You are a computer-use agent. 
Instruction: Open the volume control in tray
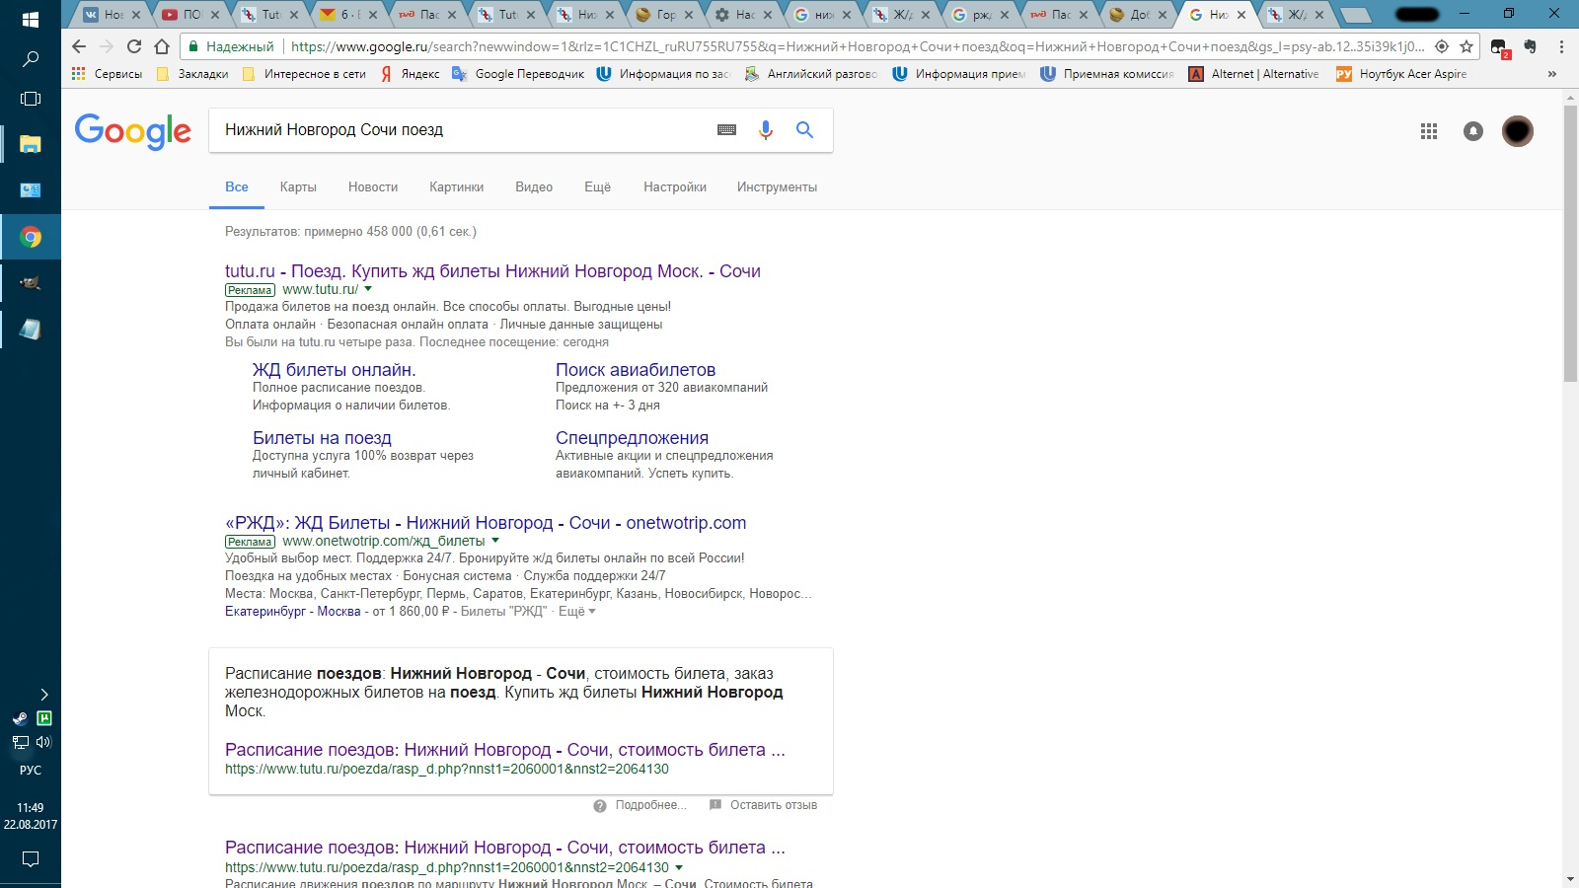[43, 742]
